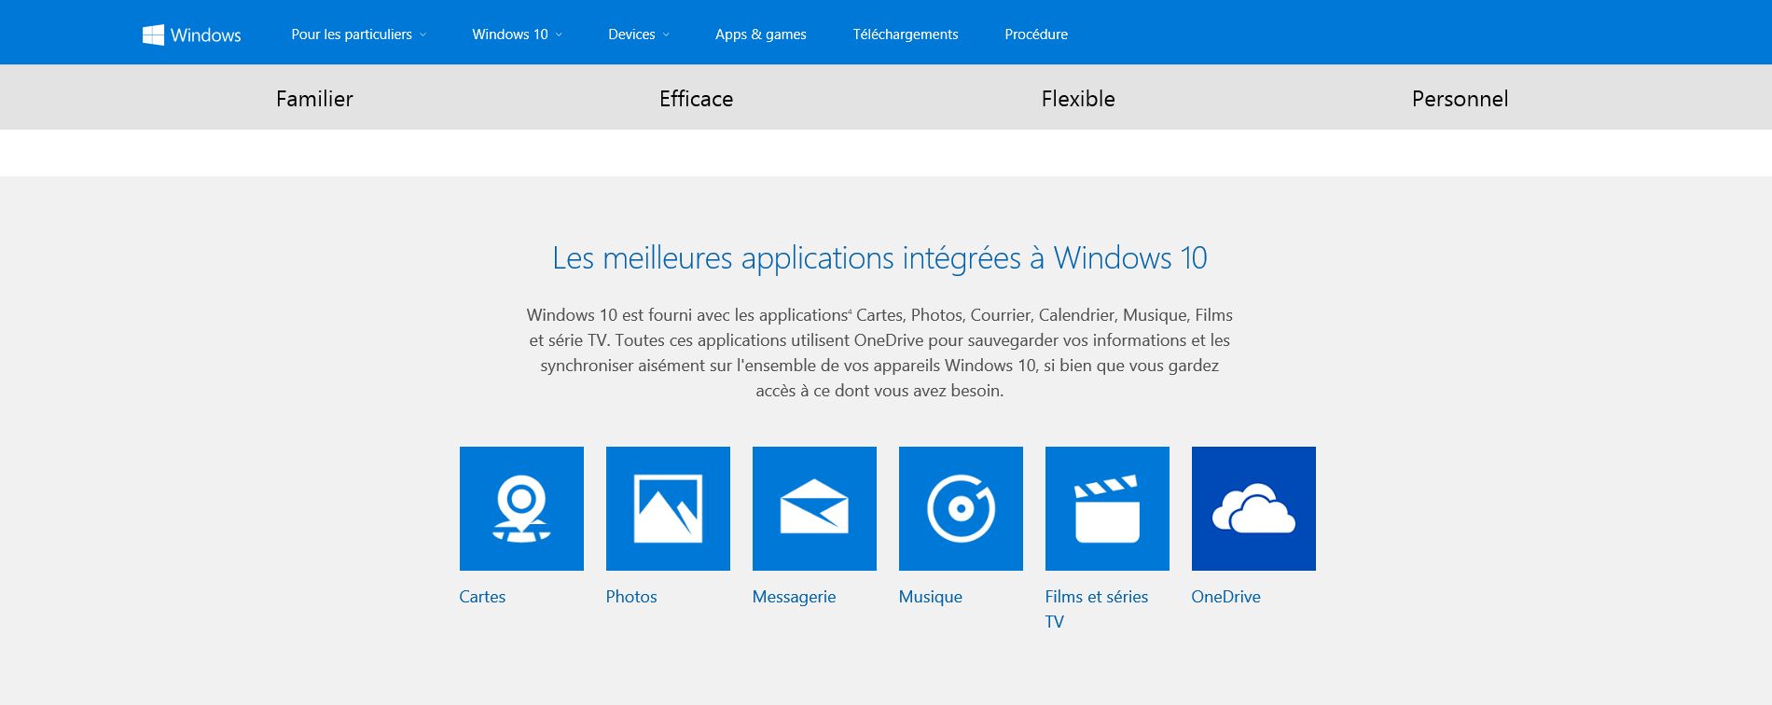Go to Téléchargements in navigation
This screenshot has width=1772, height=705.
click(x=906, y=35)
